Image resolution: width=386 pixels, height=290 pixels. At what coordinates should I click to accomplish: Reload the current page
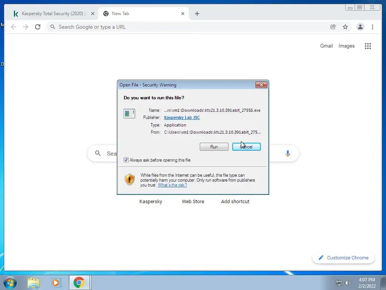coord(38,27)
